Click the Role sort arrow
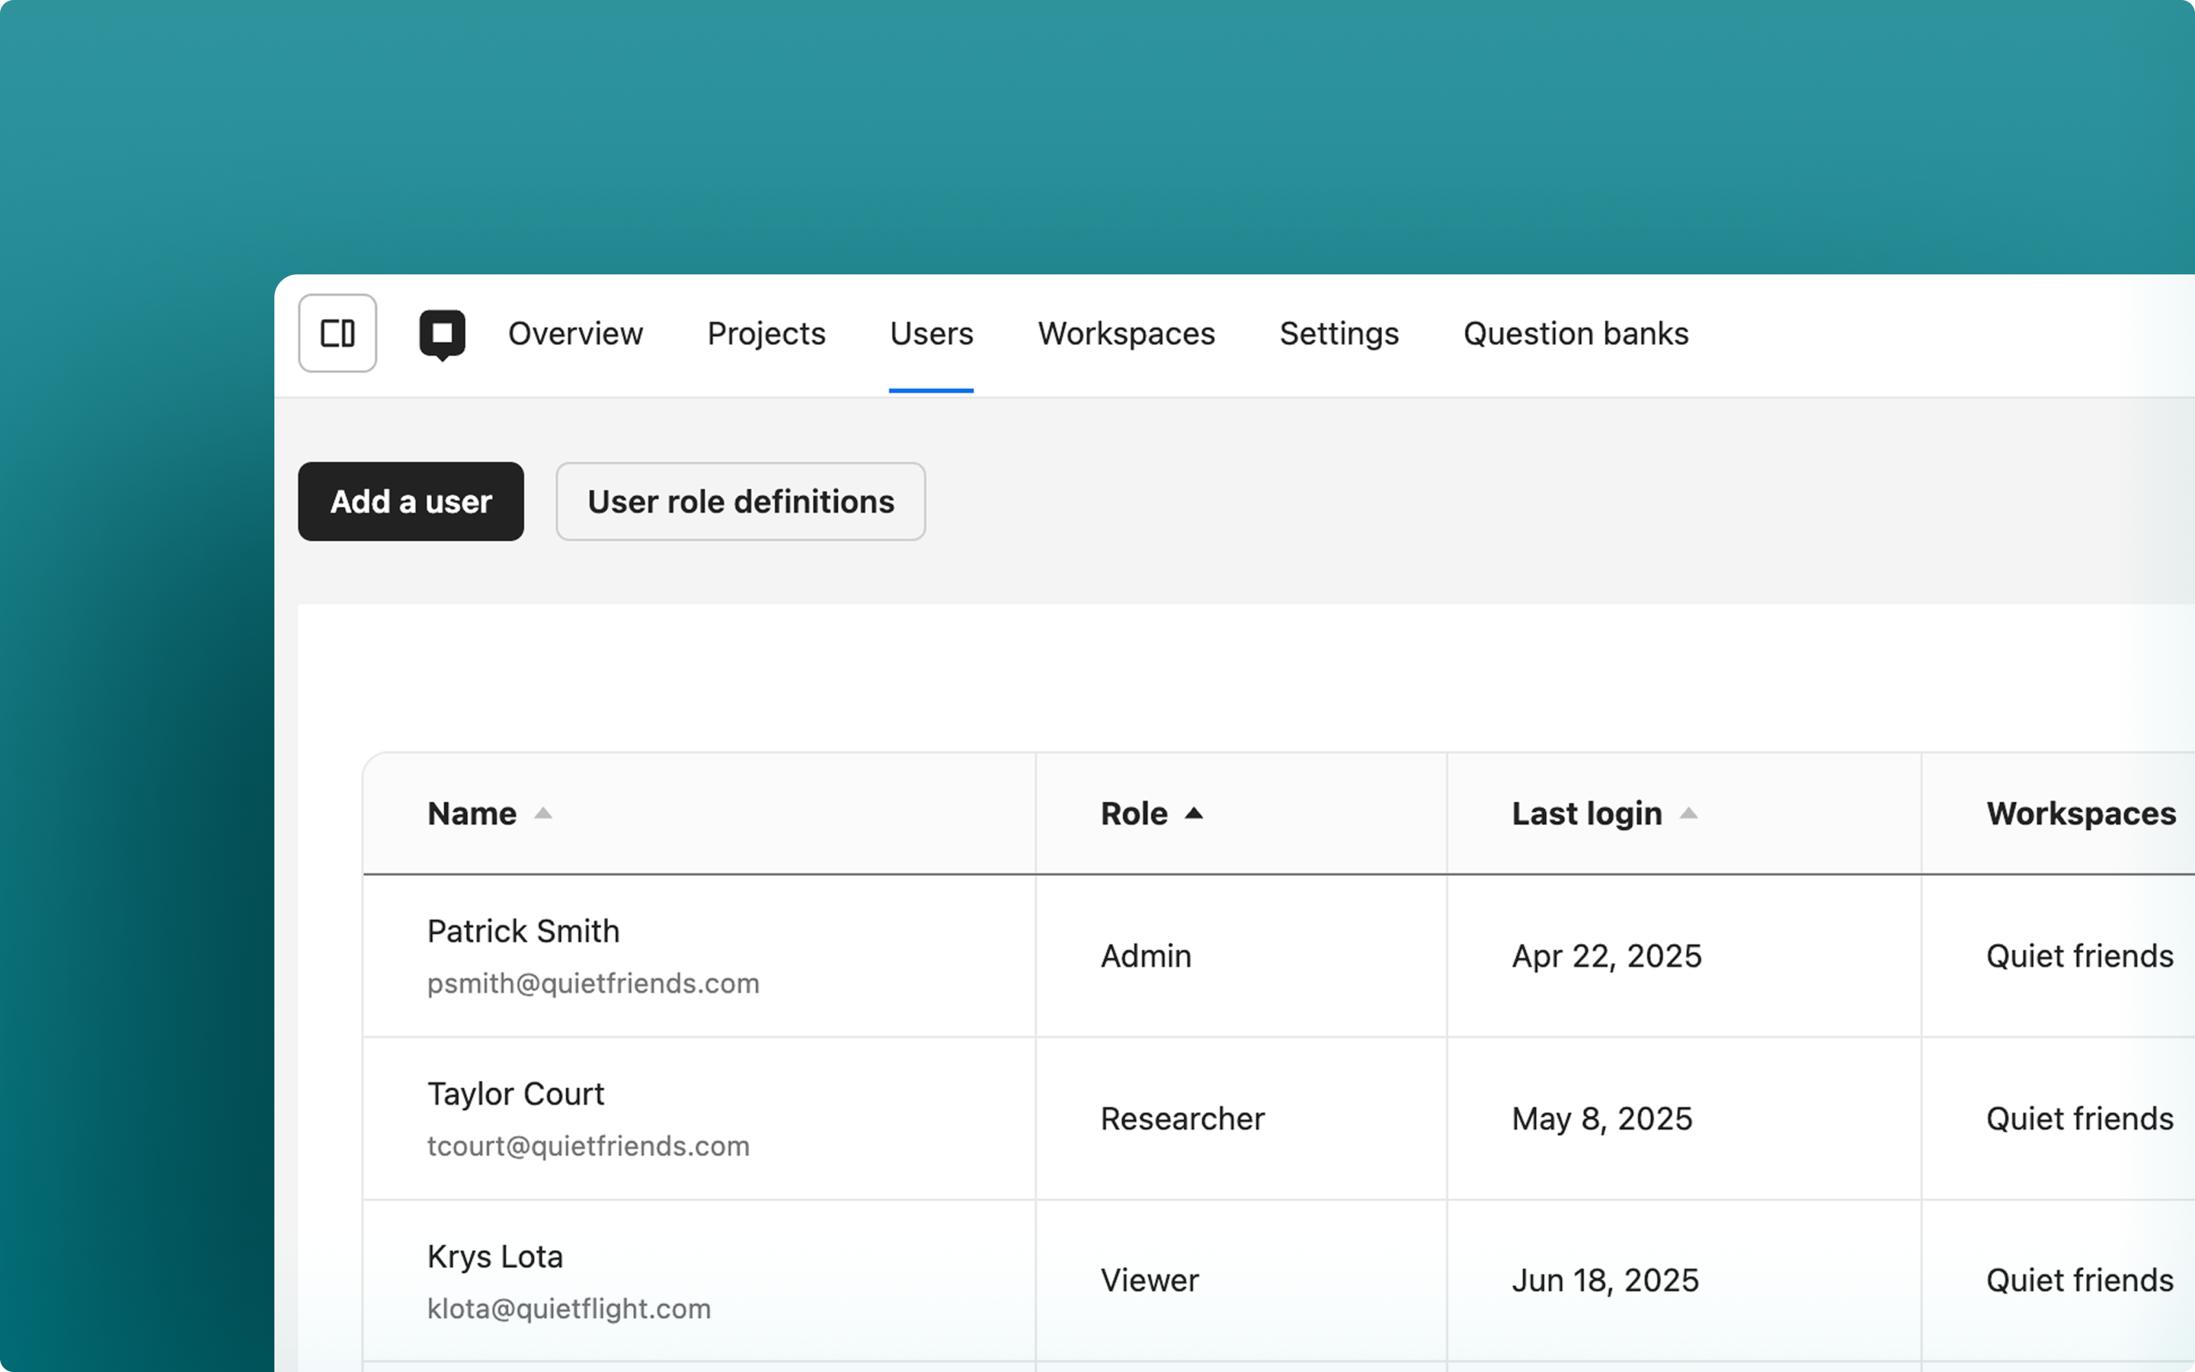Viewport: 2195px width, 1372px height. (1194, 813)
